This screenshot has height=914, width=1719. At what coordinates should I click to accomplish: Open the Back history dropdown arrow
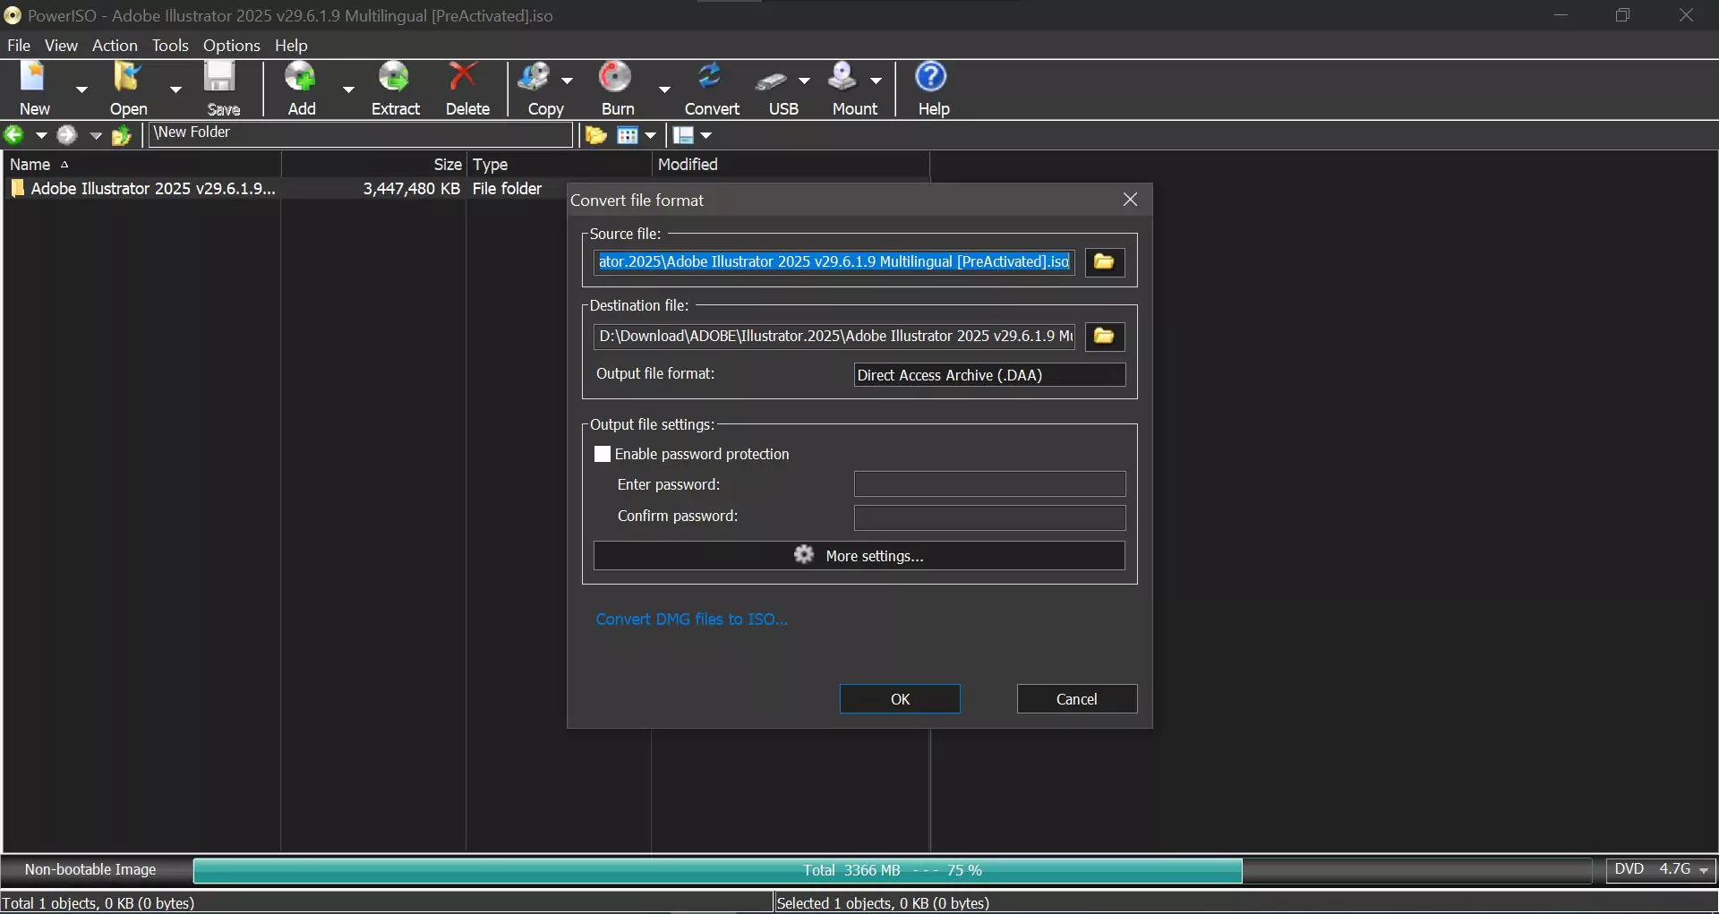coord(41,135)
